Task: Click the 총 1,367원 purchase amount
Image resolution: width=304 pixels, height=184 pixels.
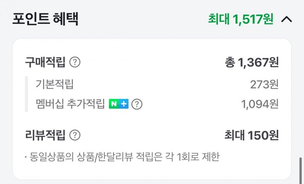Action: point(251,62)
